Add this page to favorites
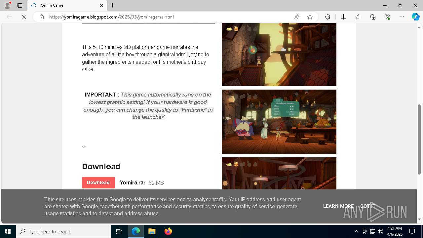 (310, 17)
